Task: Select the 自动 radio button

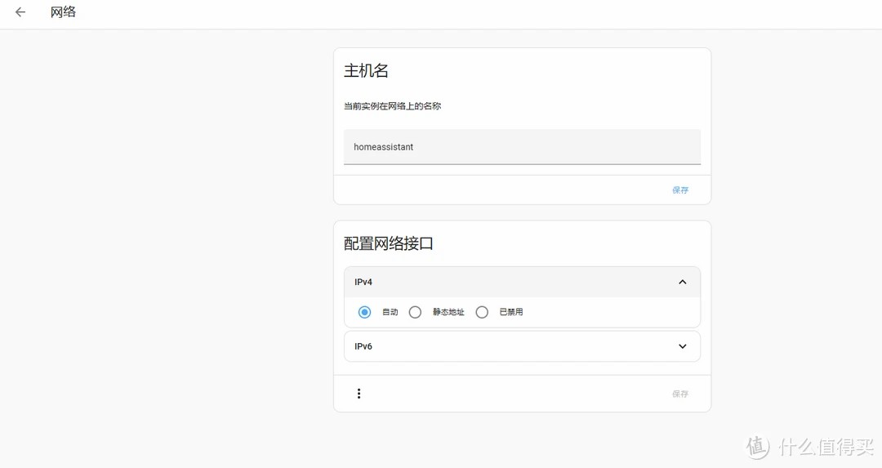Action: tap(364, 312)
